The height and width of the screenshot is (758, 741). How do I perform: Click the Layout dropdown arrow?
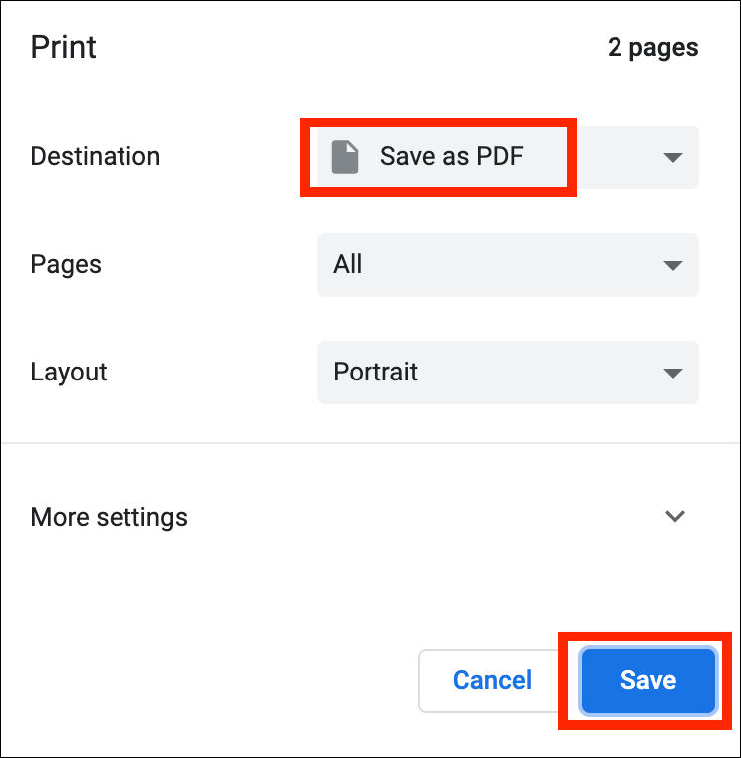[x=672, y=373]
